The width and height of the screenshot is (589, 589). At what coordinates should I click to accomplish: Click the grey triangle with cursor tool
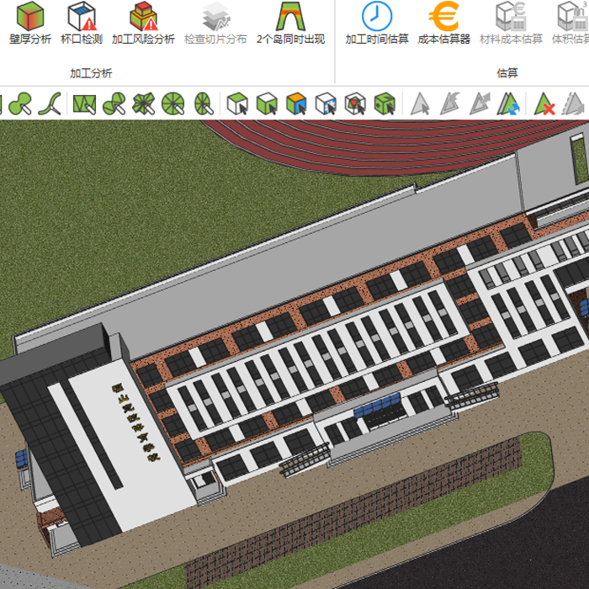coord(420,104)
